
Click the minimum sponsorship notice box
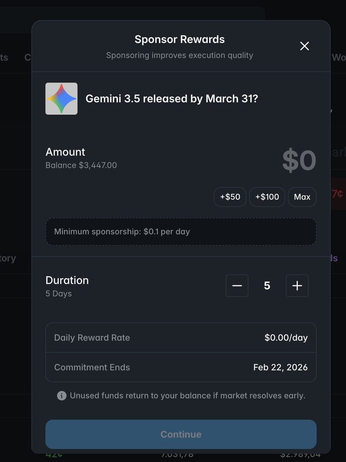181,232
